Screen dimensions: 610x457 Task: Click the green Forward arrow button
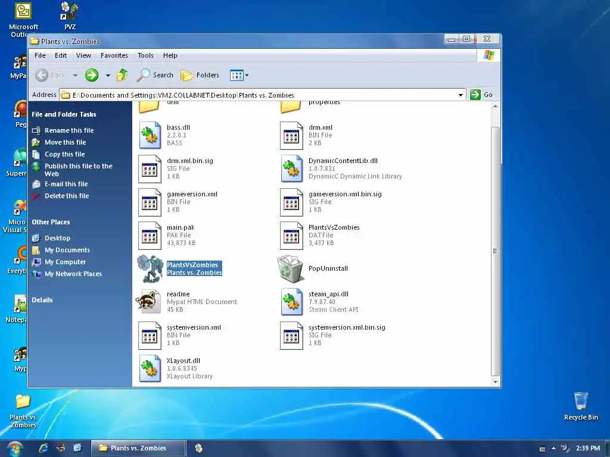[92, 75]
